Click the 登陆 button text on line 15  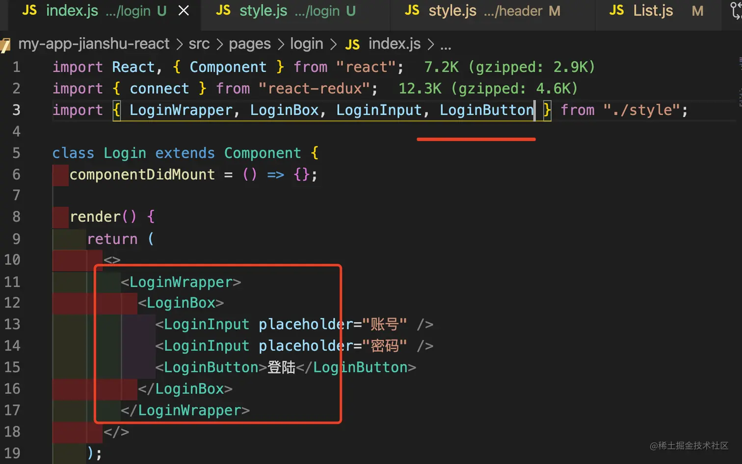point(281,367)
